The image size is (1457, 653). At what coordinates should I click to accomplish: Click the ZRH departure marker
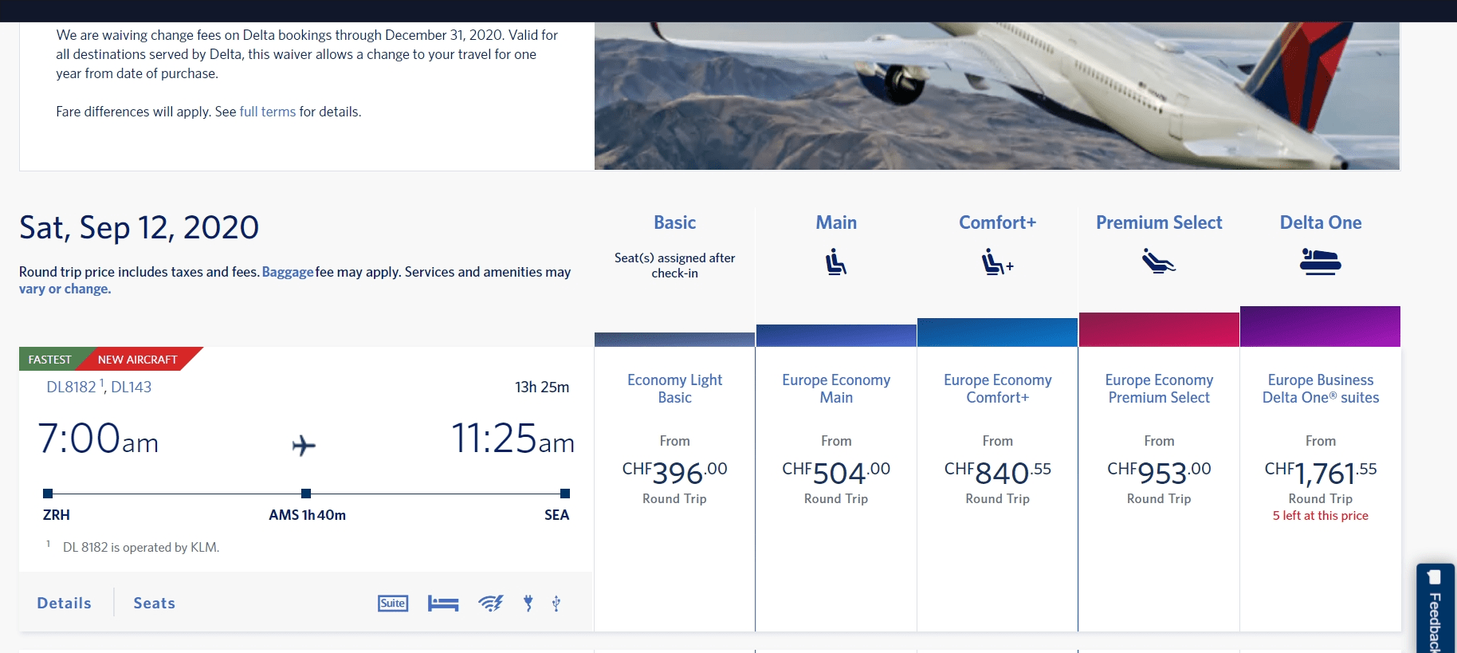coord(48,494)
